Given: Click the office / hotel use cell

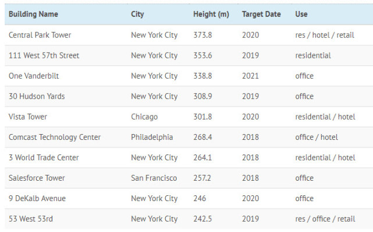Looking at the screenshot, I should [317, 137].
